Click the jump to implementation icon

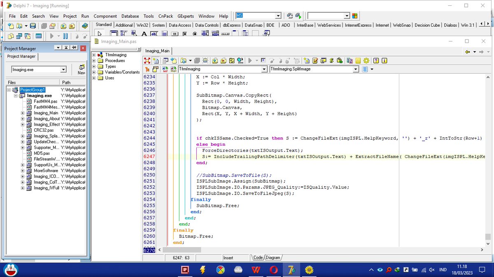[x=173, y=69]
